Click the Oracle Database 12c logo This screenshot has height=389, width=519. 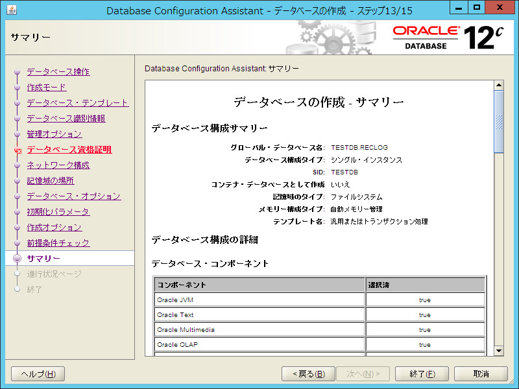click(x=448, y=38)
